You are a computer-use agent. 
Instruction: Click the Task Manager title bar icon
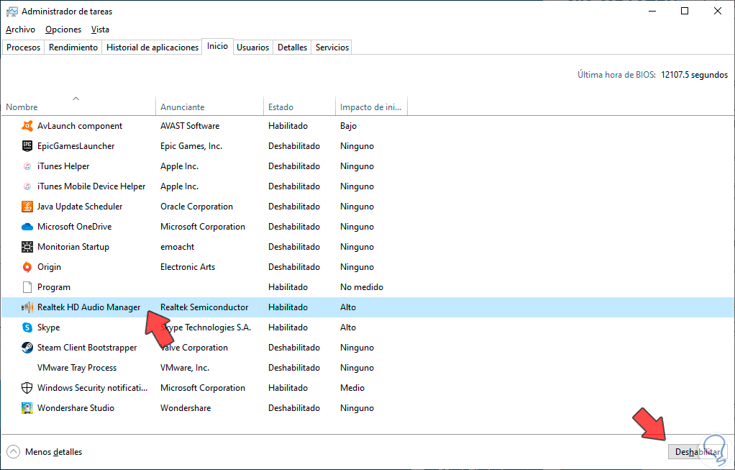coord(12,12)
